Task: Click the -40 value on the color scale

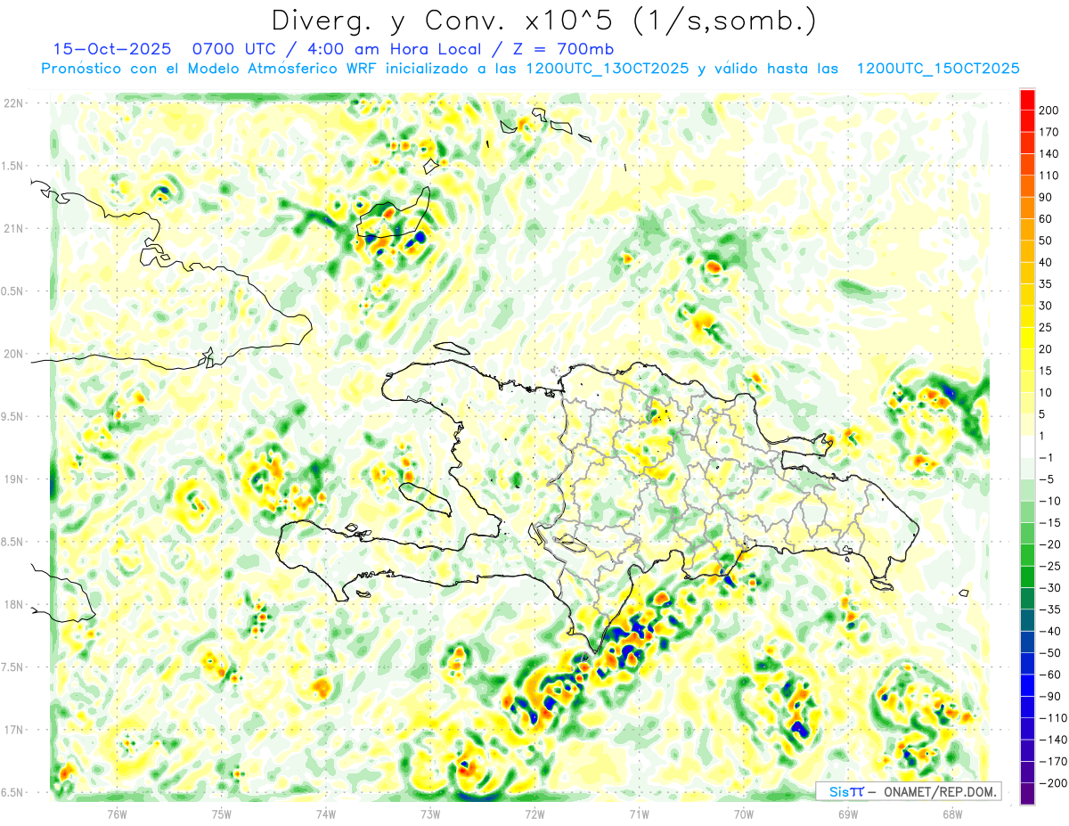Action: point(1049,631)
